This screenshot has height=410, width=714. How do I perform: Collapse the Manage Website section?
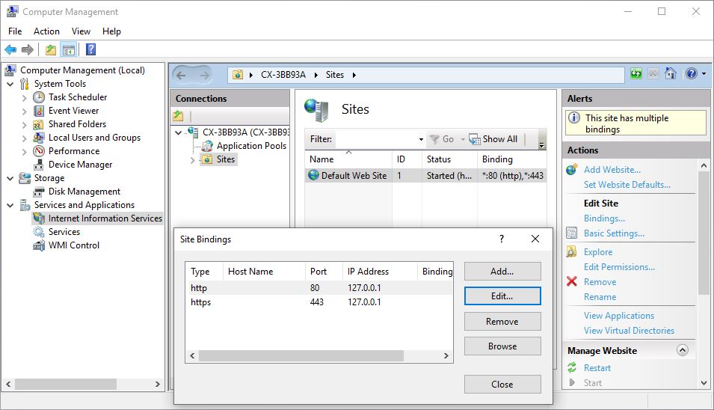(682, 350)
